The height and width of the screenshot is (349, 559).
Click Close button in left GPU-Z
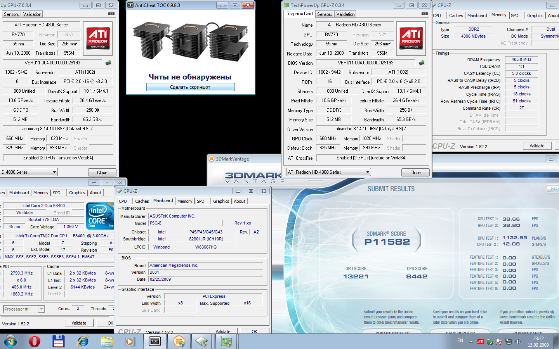coord(102,172)
